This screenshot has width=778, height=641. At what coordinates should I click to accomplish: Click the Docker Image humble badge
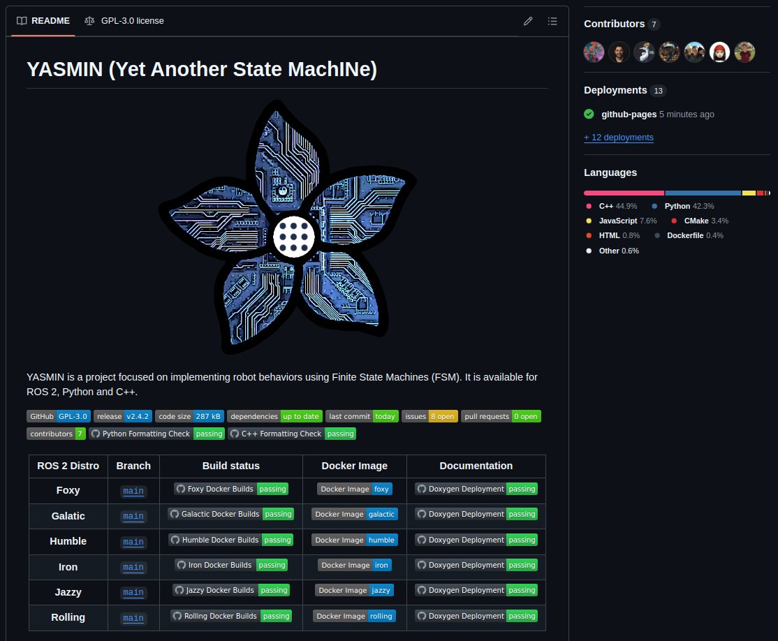355,540
